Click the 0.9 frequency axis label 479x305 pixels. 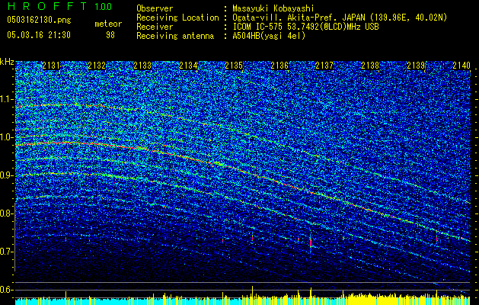point(5,175)
